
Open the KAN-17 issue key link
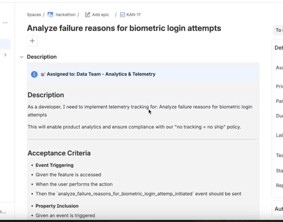pos(134,15)
